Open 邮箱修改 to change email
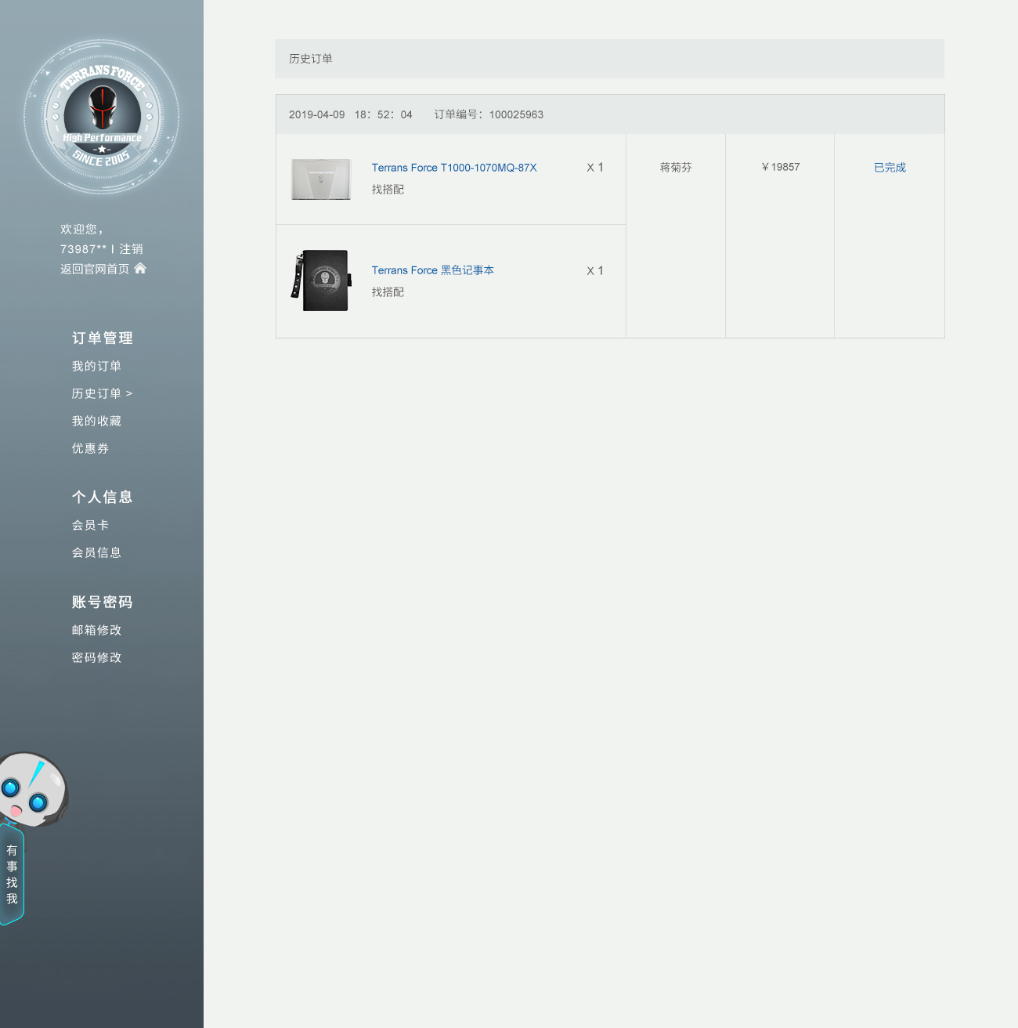Screen dimensions: 1018x1028 (96, 630)
